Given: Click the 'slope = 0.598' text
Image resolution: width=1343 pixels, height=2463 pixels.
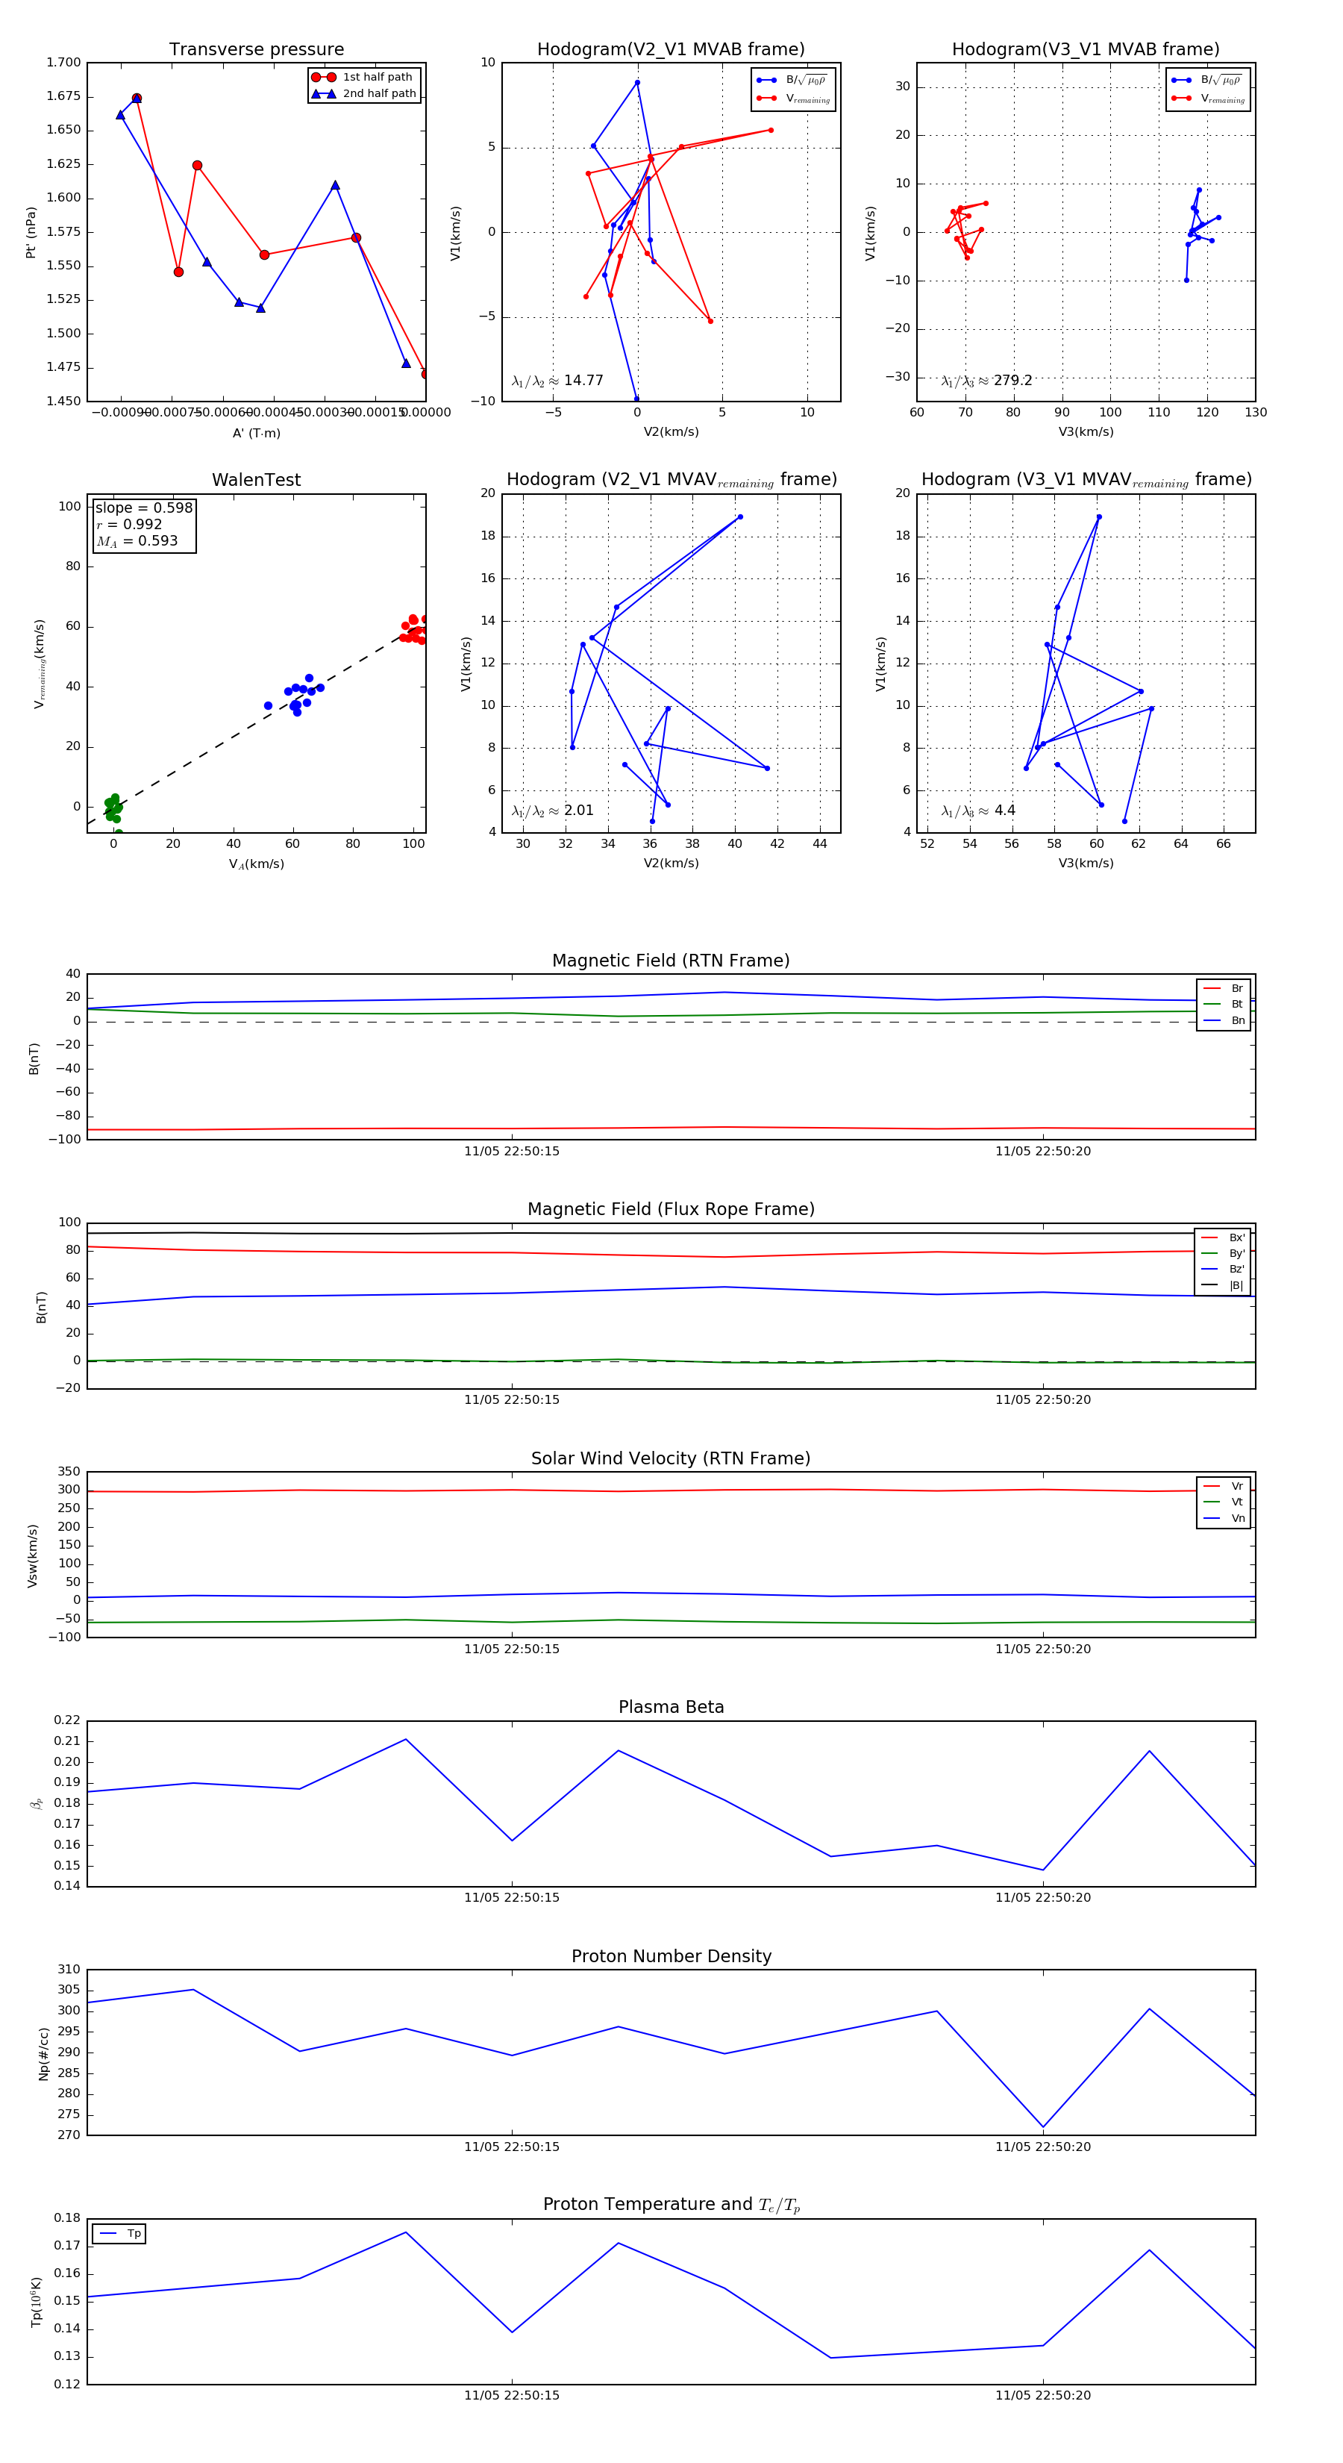Looking at the screenshot, I should click(x=143, y=508).
